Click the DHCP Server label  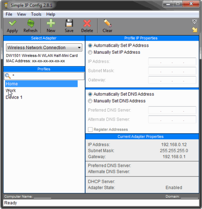[x=101, y=182]
